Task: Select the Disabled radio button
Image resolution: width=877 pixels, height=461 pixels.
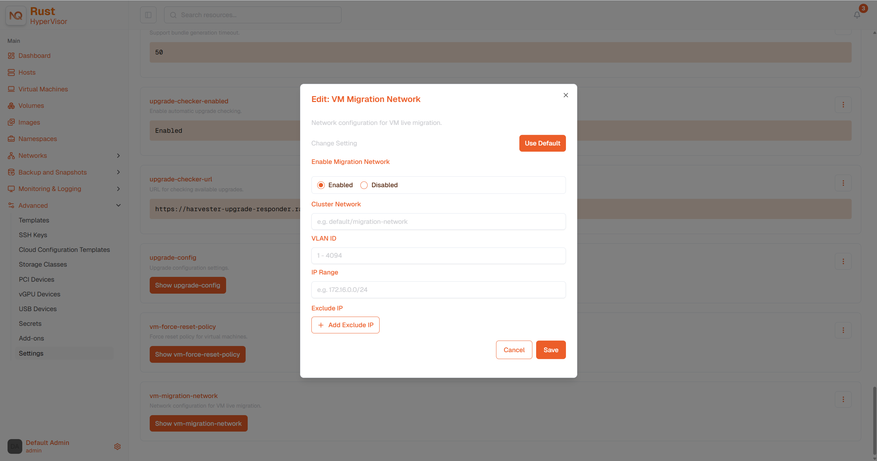Action: click(x=364, y=185)
